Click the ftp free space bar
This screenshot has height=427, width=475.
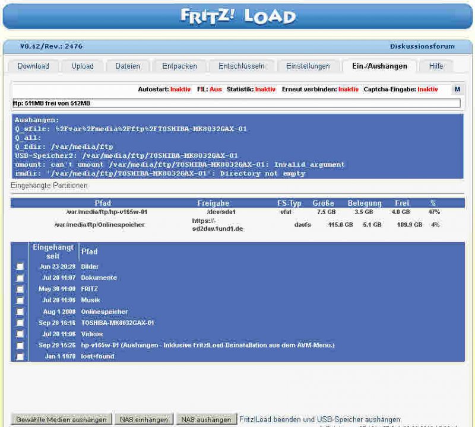pos(236,103)
